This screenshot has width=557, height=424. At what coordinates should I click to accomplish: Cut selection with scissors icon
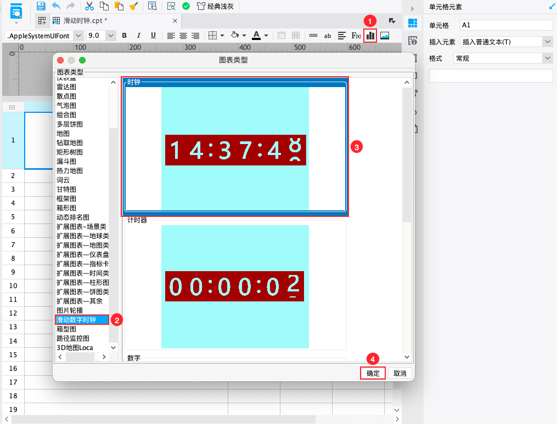click(x=89, y=6)
